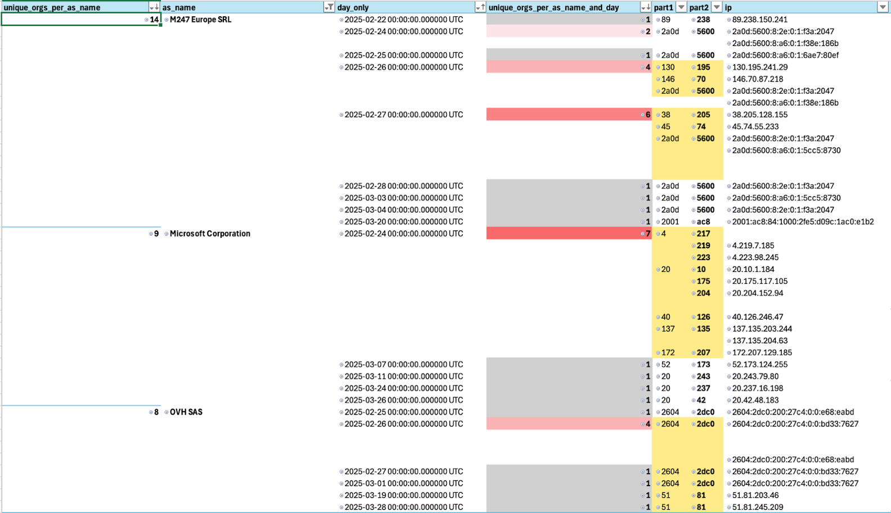
Task: Open the unique_orgs_per_as_name column sort dropdown
Action: tap(154, 7)
